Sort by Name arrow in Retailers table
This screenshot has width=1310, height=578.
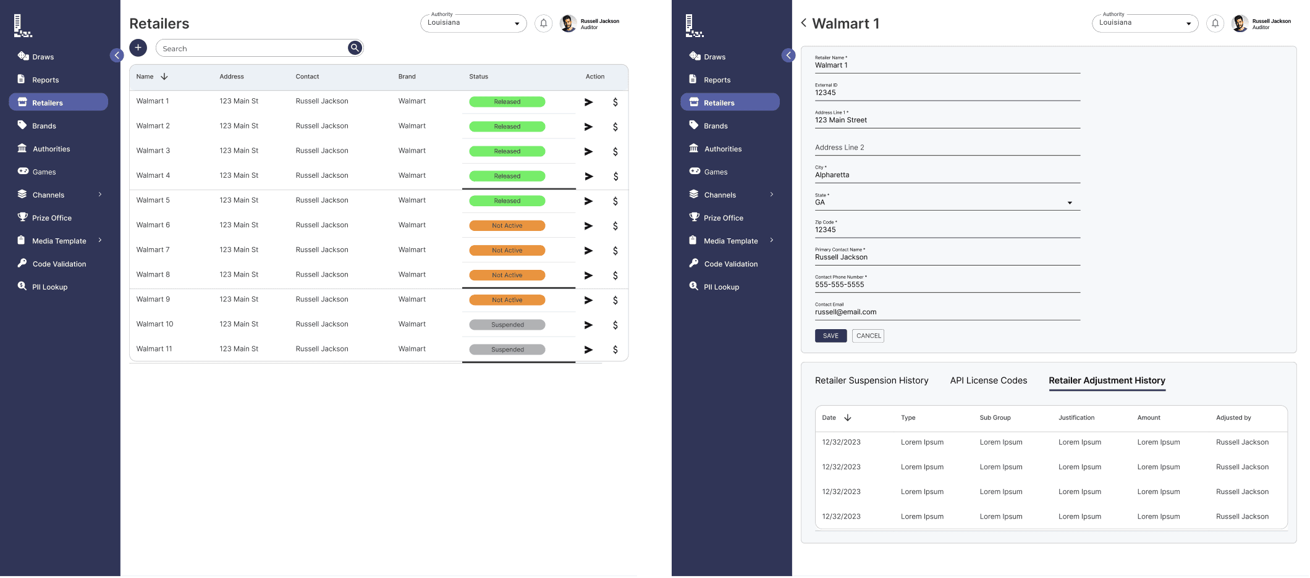pos(164,77)
